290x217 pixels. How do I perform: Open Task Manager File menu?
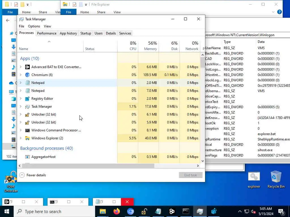point(22,26)
